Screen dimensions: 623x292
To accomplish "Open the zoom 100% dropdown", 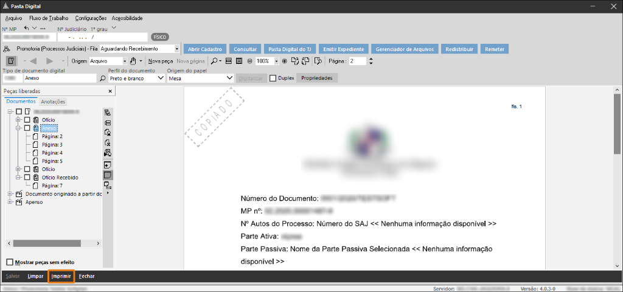I will point(277,61).
